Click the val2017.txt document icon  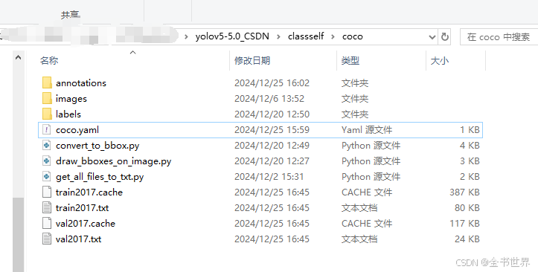click(x=47, y=239)
